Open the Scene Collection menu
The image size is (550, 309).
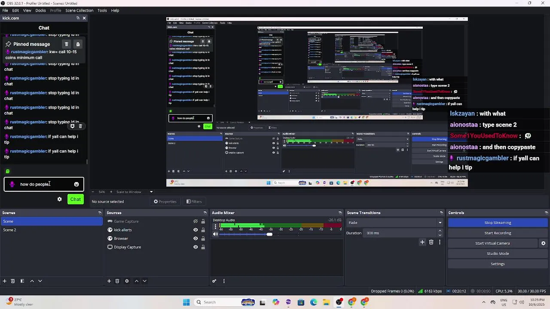pyautogui.click(x=79, y=10)
